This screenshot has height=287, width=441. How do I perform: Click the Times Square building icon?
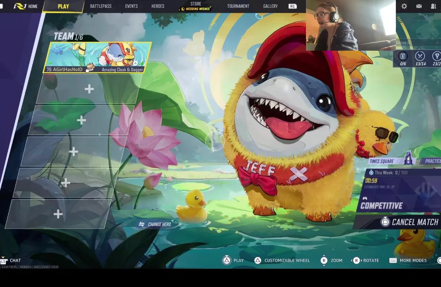click(408, 158)
